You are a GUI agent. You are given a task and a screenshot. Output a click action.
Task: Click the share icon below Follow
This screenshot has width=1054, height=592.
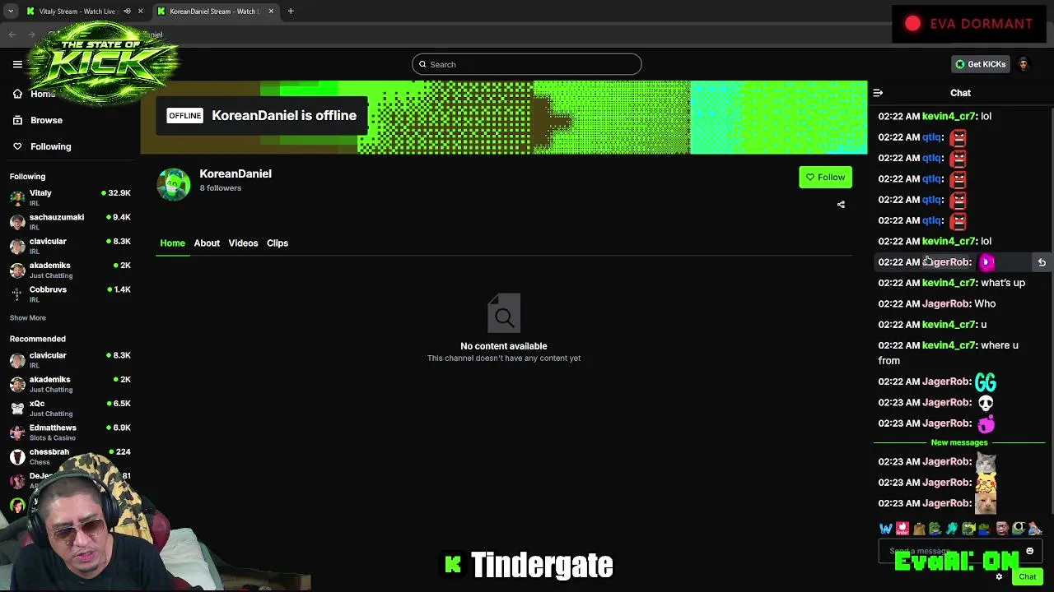(841, 205)
